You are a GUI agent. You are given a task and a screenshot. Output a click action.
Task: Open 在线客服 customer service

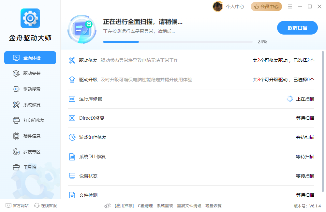(46, 206)
